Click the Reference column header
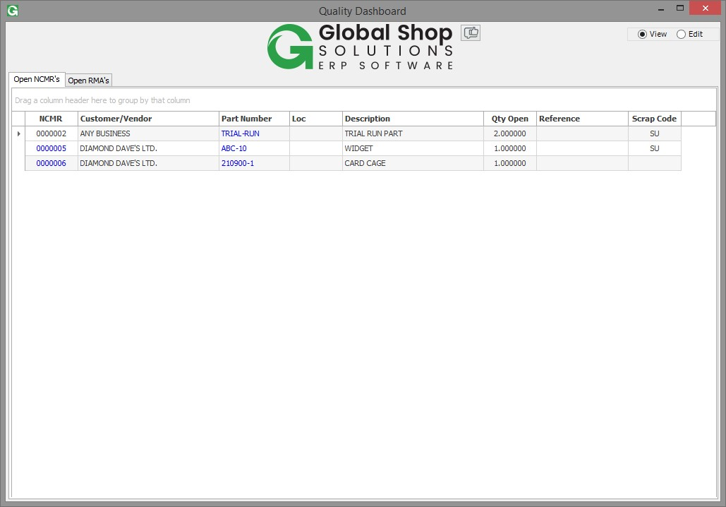 583,119
